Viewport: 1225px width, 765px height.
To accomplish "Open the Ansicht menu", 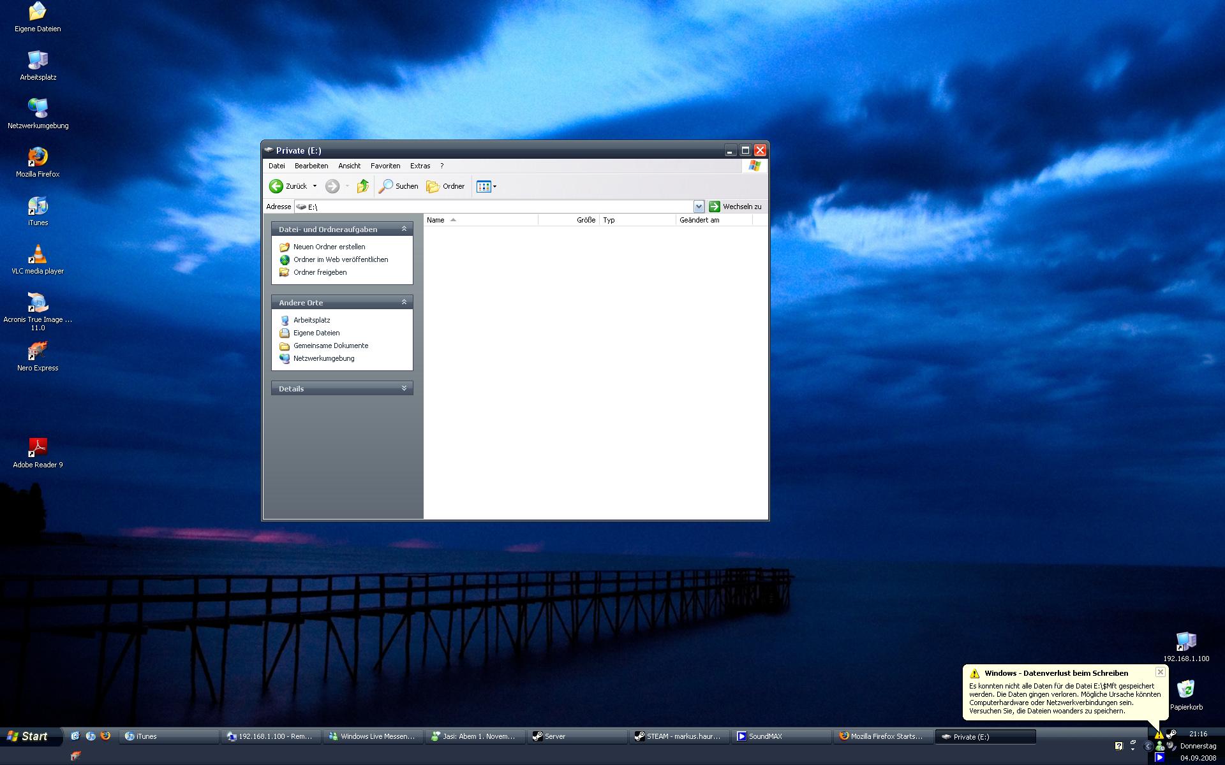I will [349, 166].
